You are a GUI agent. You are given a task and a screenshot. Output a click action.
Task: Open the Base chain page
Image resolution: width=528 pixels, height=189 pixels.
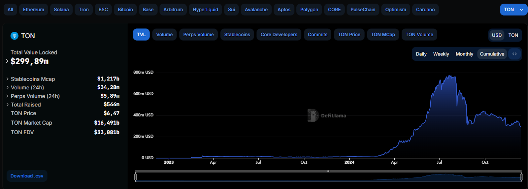pos(148,10)
